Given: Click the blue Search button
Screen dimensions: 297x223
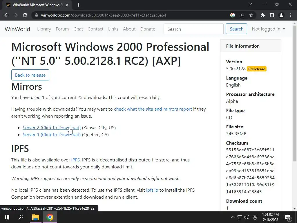Looking at the screenshot, I should 236,29.
